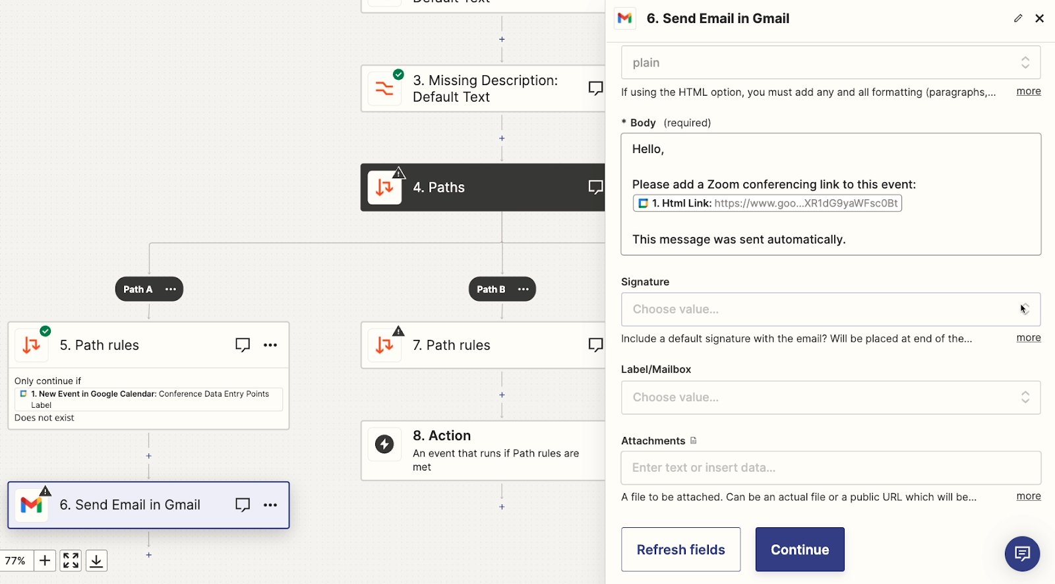Expand 'more' link under Attachments help text
Screen dimensions: 1055x584
click(1028, 496)
